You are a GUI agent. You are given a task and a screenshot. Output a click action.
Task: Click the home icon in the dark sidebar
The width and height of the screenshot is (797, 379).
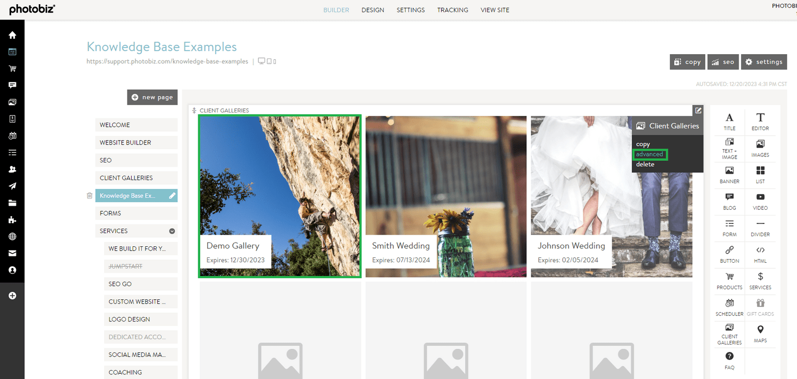click(12, 35)
